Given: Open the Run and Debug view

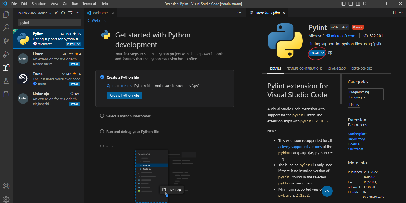Looking at the screenshot, I should [6, 54].
